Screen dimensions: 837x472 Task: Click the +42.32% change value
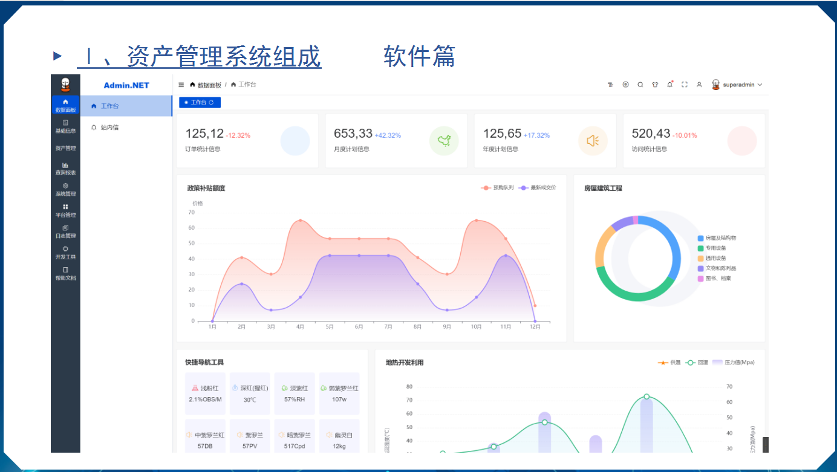coord(388,135)
